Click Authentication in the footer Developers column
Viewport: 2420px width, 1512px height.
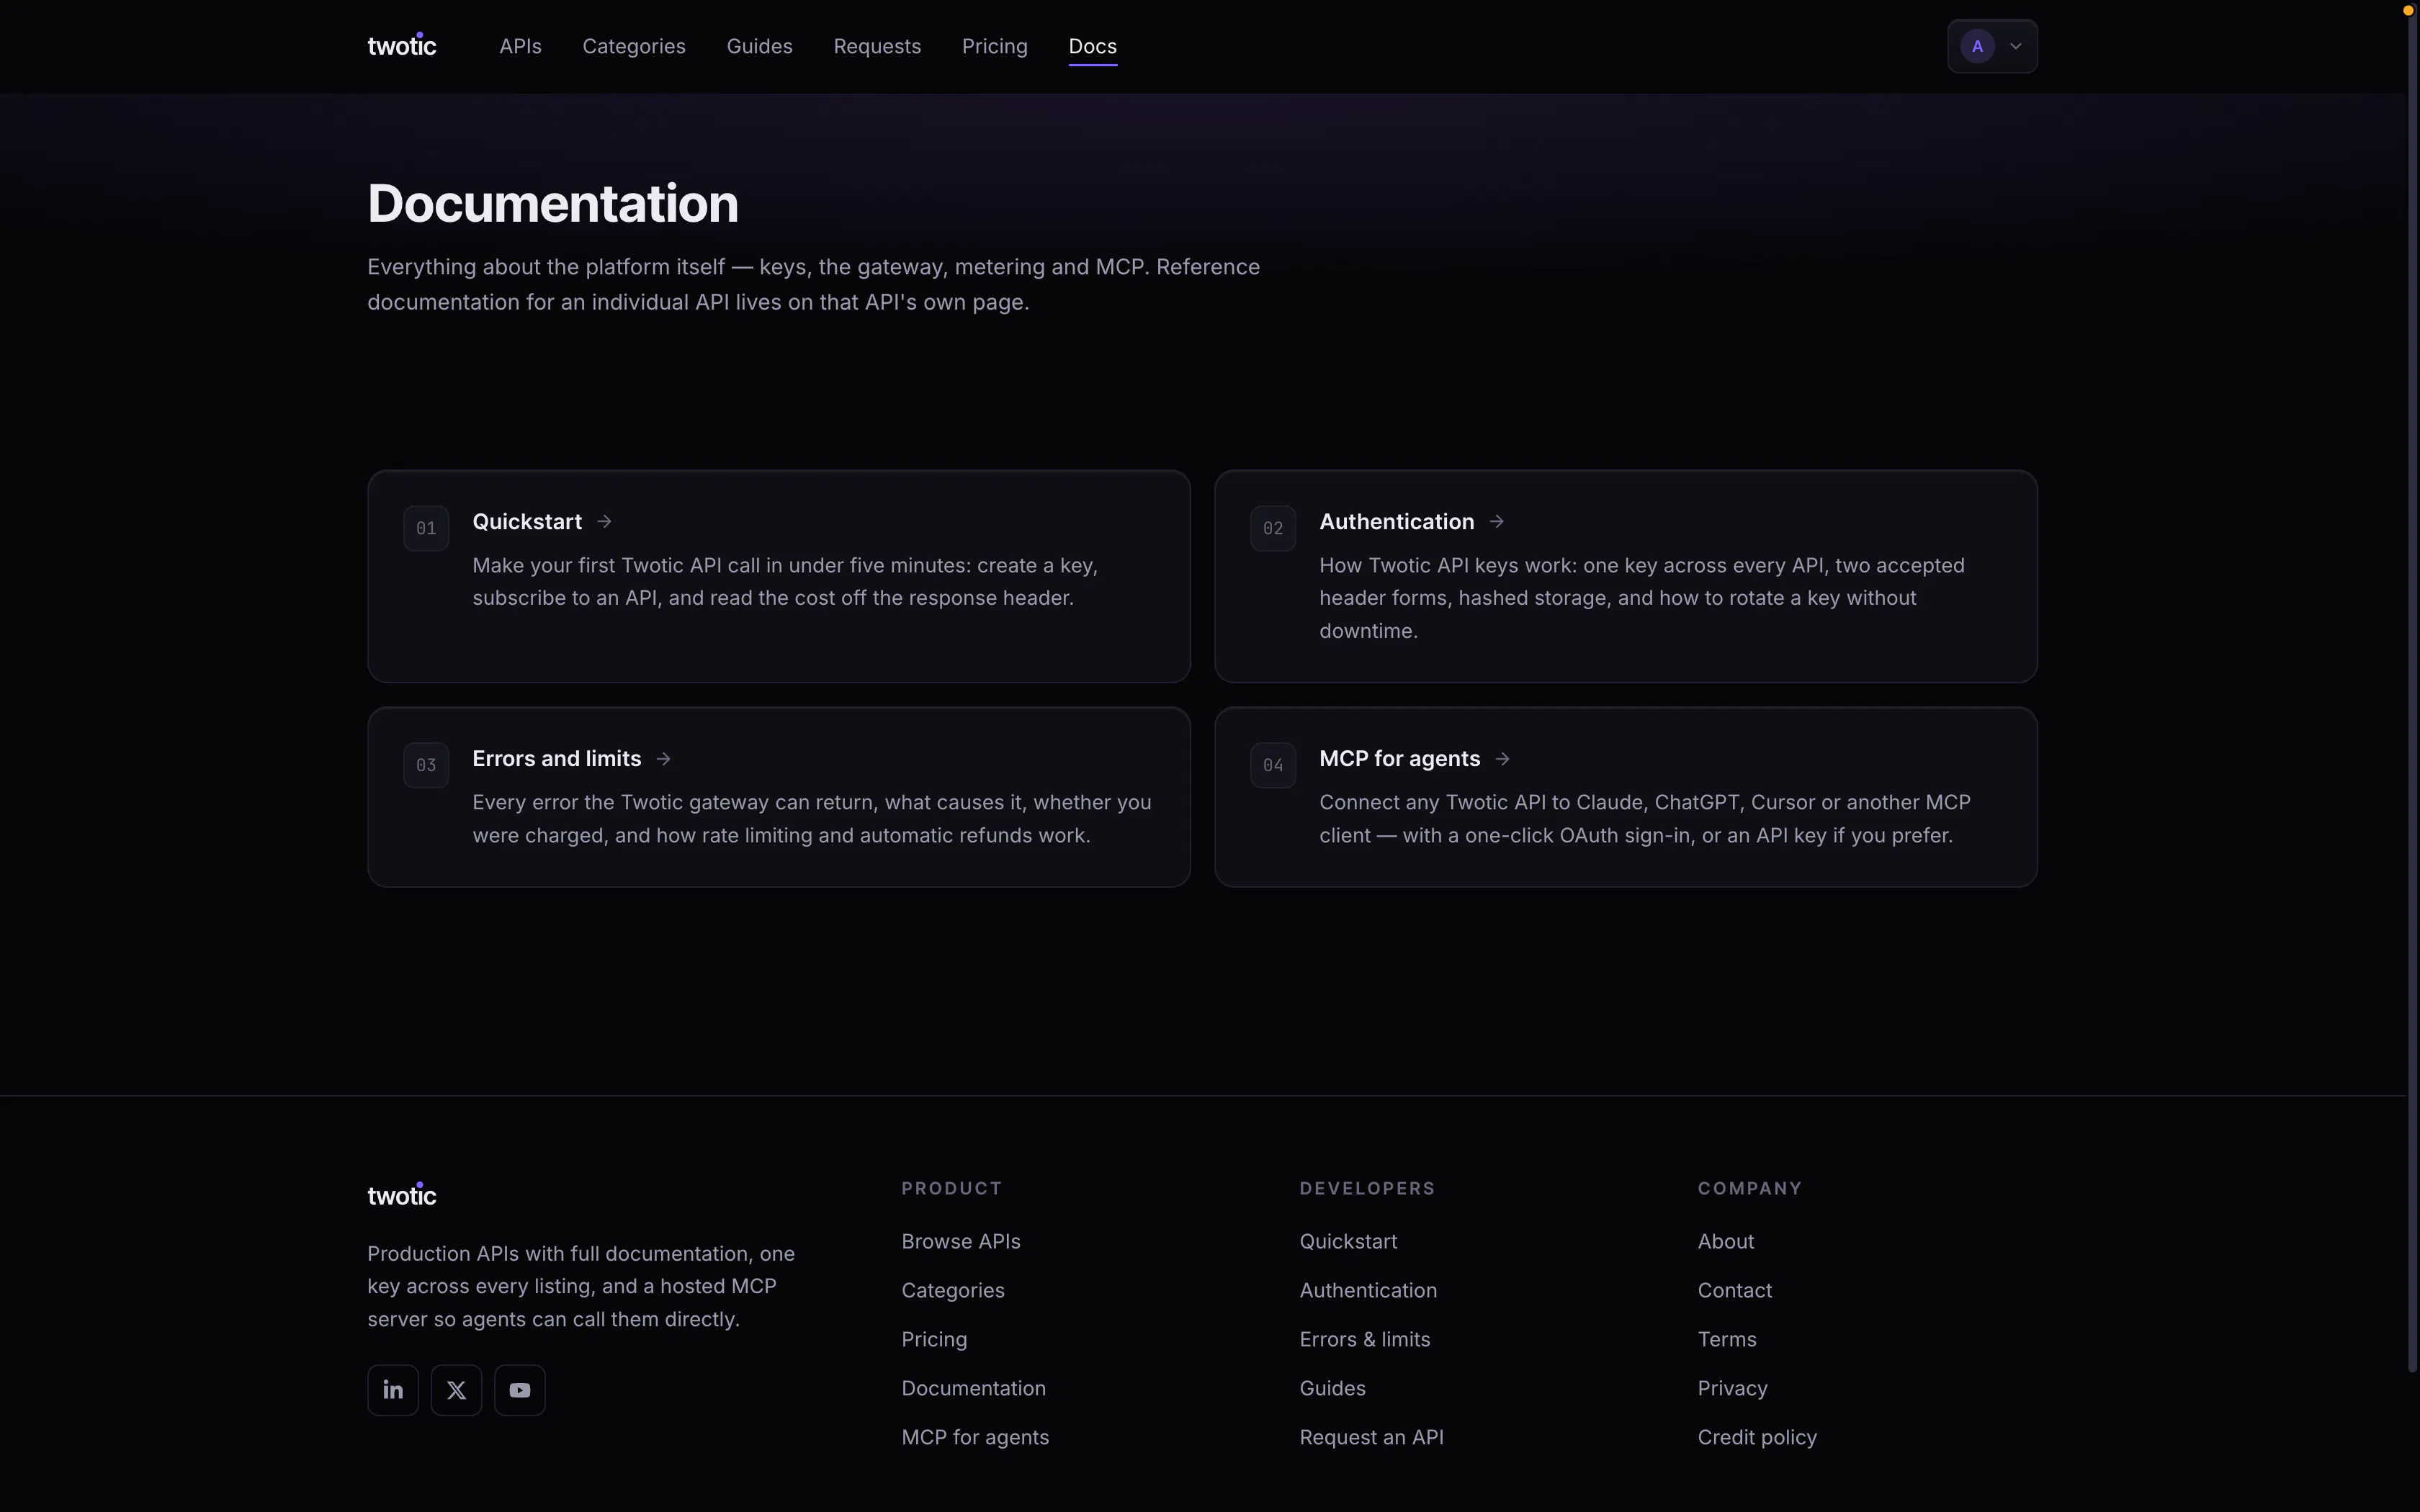(x=1368, y=1290)
